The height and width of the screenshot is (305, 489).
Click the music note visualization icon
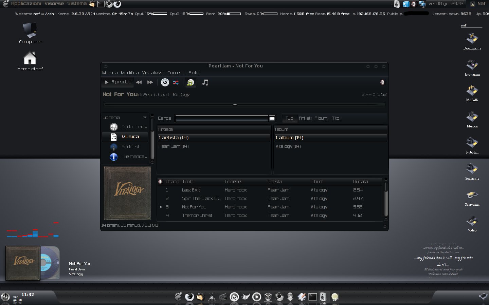(205, 82)
